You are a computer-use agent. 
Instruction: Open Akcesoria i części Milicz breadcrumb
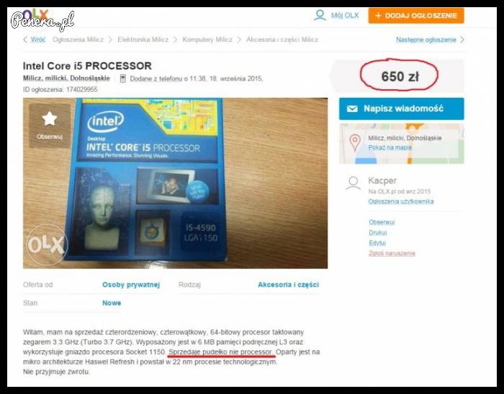point(282,40)
